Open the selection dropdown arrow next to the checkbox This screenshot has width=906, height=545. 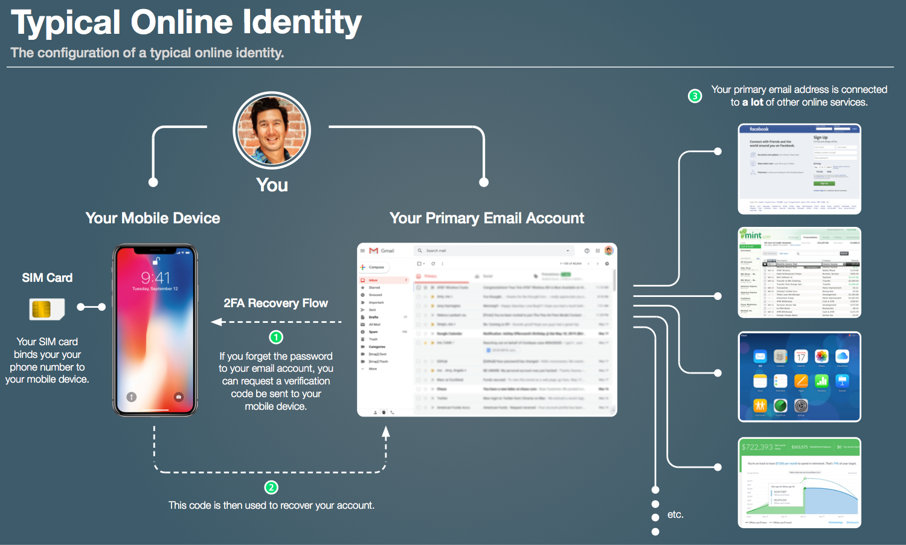tap(424, 264)
